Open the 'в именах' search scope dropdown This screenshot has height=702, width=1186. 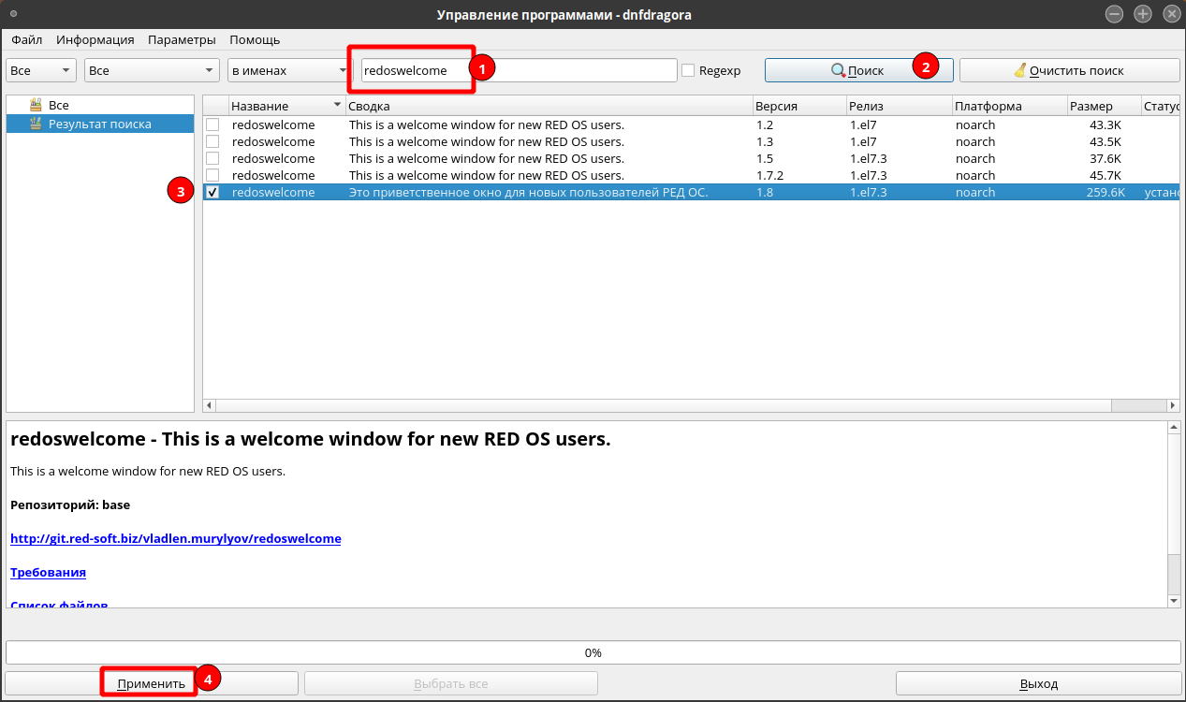[288, 70]
